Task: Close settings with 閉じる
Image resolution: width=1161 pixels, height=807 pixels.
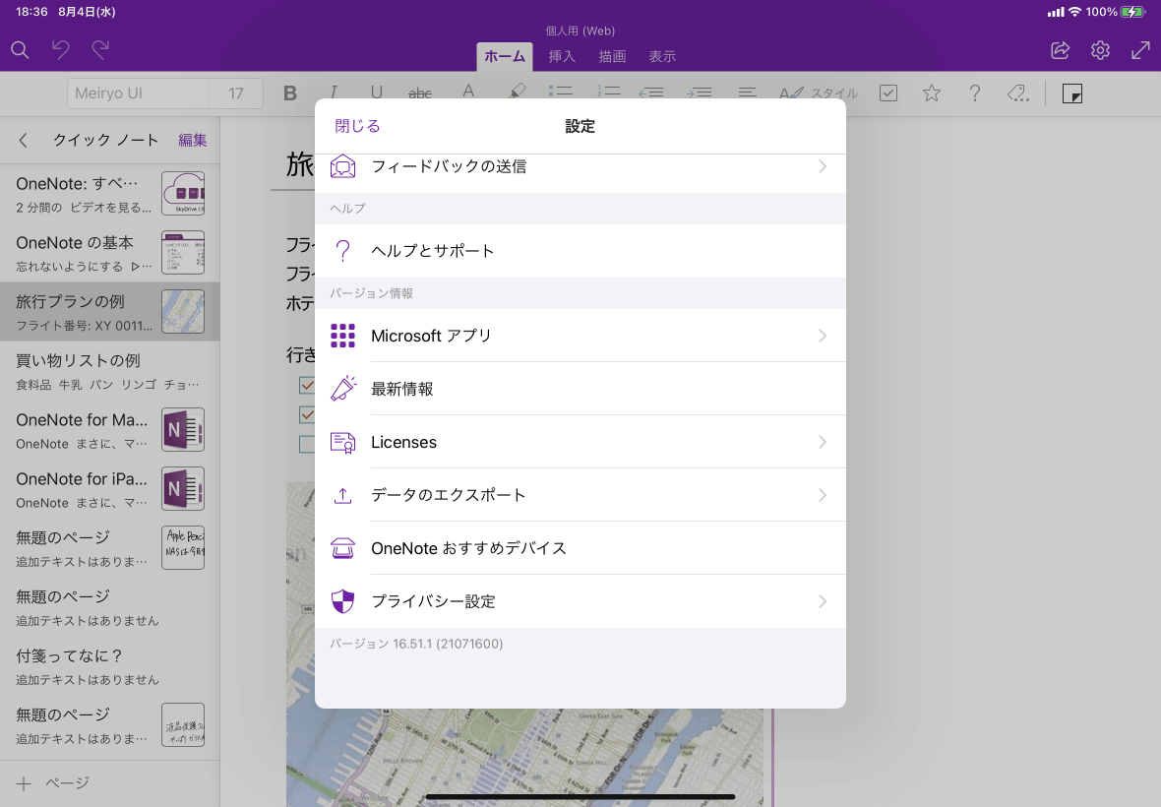Action: point(357,126)
